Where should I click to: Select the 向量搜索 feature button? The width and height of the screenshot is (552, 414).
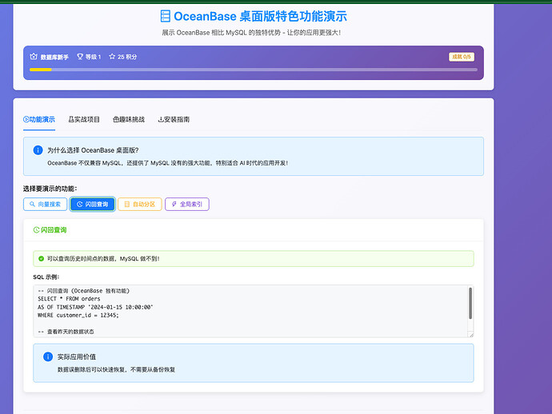[45, 205]
